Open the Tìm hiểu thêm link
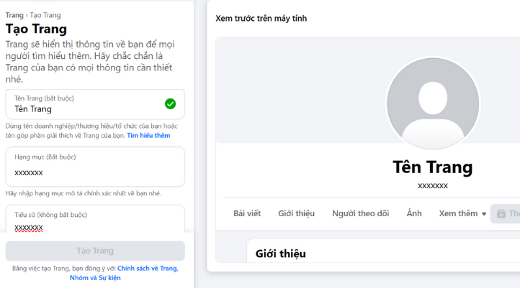The image size is (520, 288). click(148, 135)
